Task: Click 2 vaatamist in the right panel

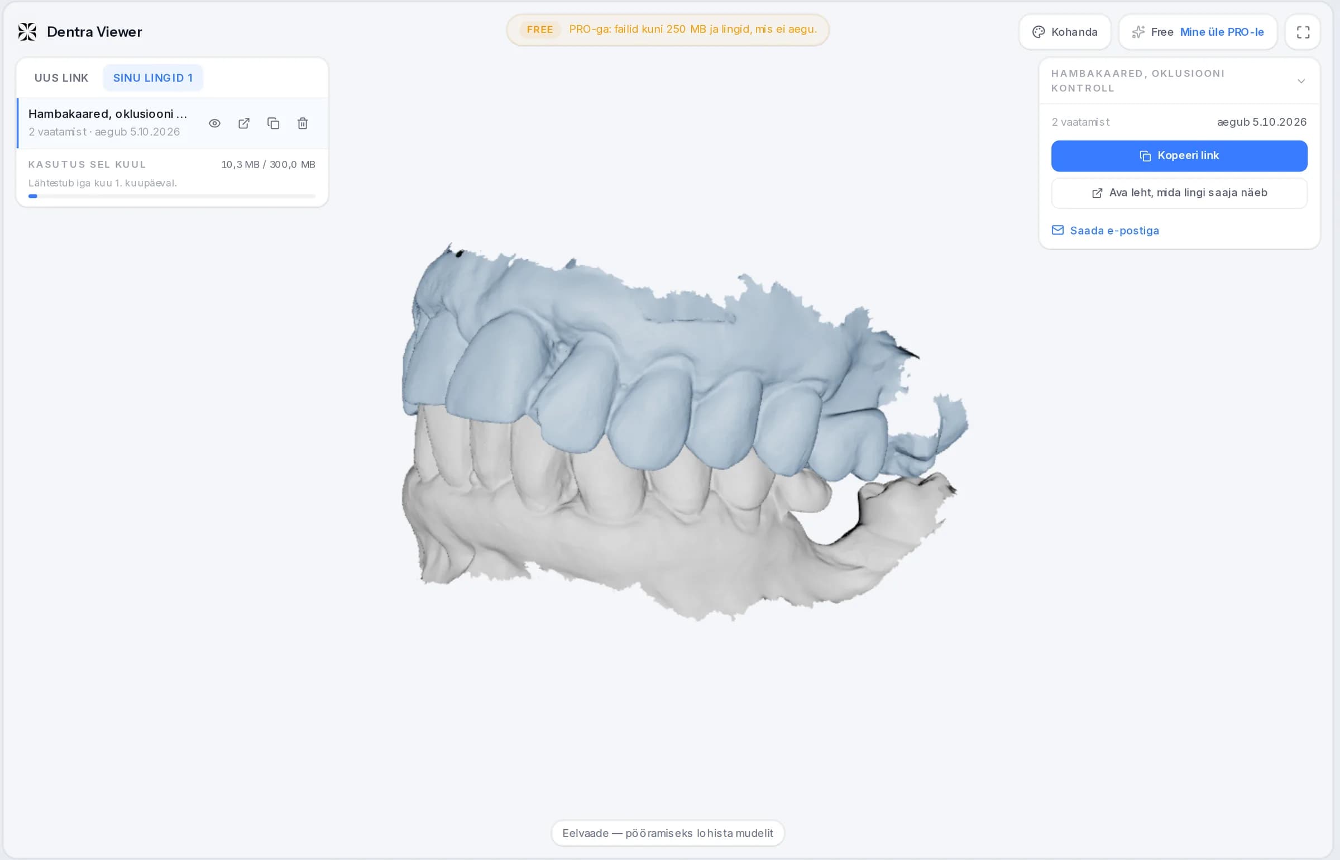Action: (x=1080, y=122)
